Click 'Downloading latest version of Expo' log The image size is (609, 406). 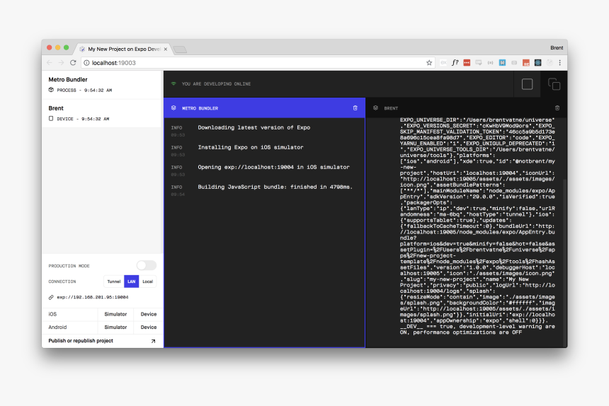pos(254,127)
